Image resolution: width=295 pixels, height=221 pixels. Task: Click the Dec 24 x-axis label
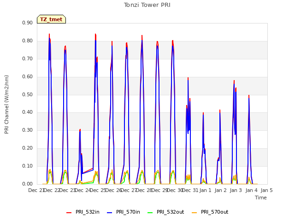pyautogui.click(x=83, y=190)
